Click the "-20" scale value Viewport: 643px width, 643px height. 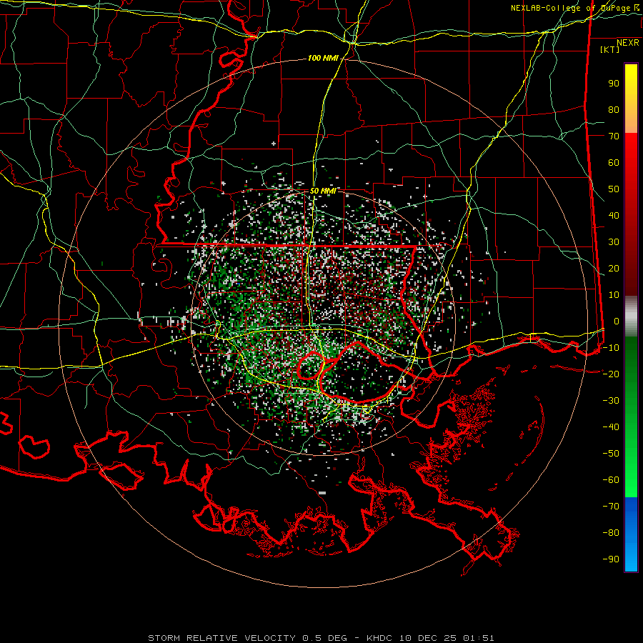[611, 374]
